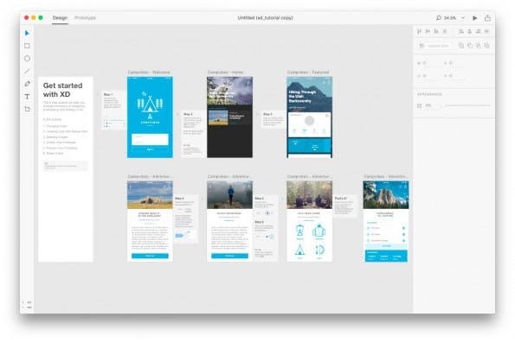Click the lantern icon in gear guide artboard

coord(299,231)
